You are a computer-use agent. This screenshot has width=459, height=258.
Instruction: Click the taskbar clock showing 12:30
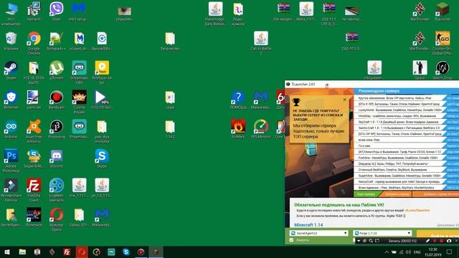click(433, 252)
